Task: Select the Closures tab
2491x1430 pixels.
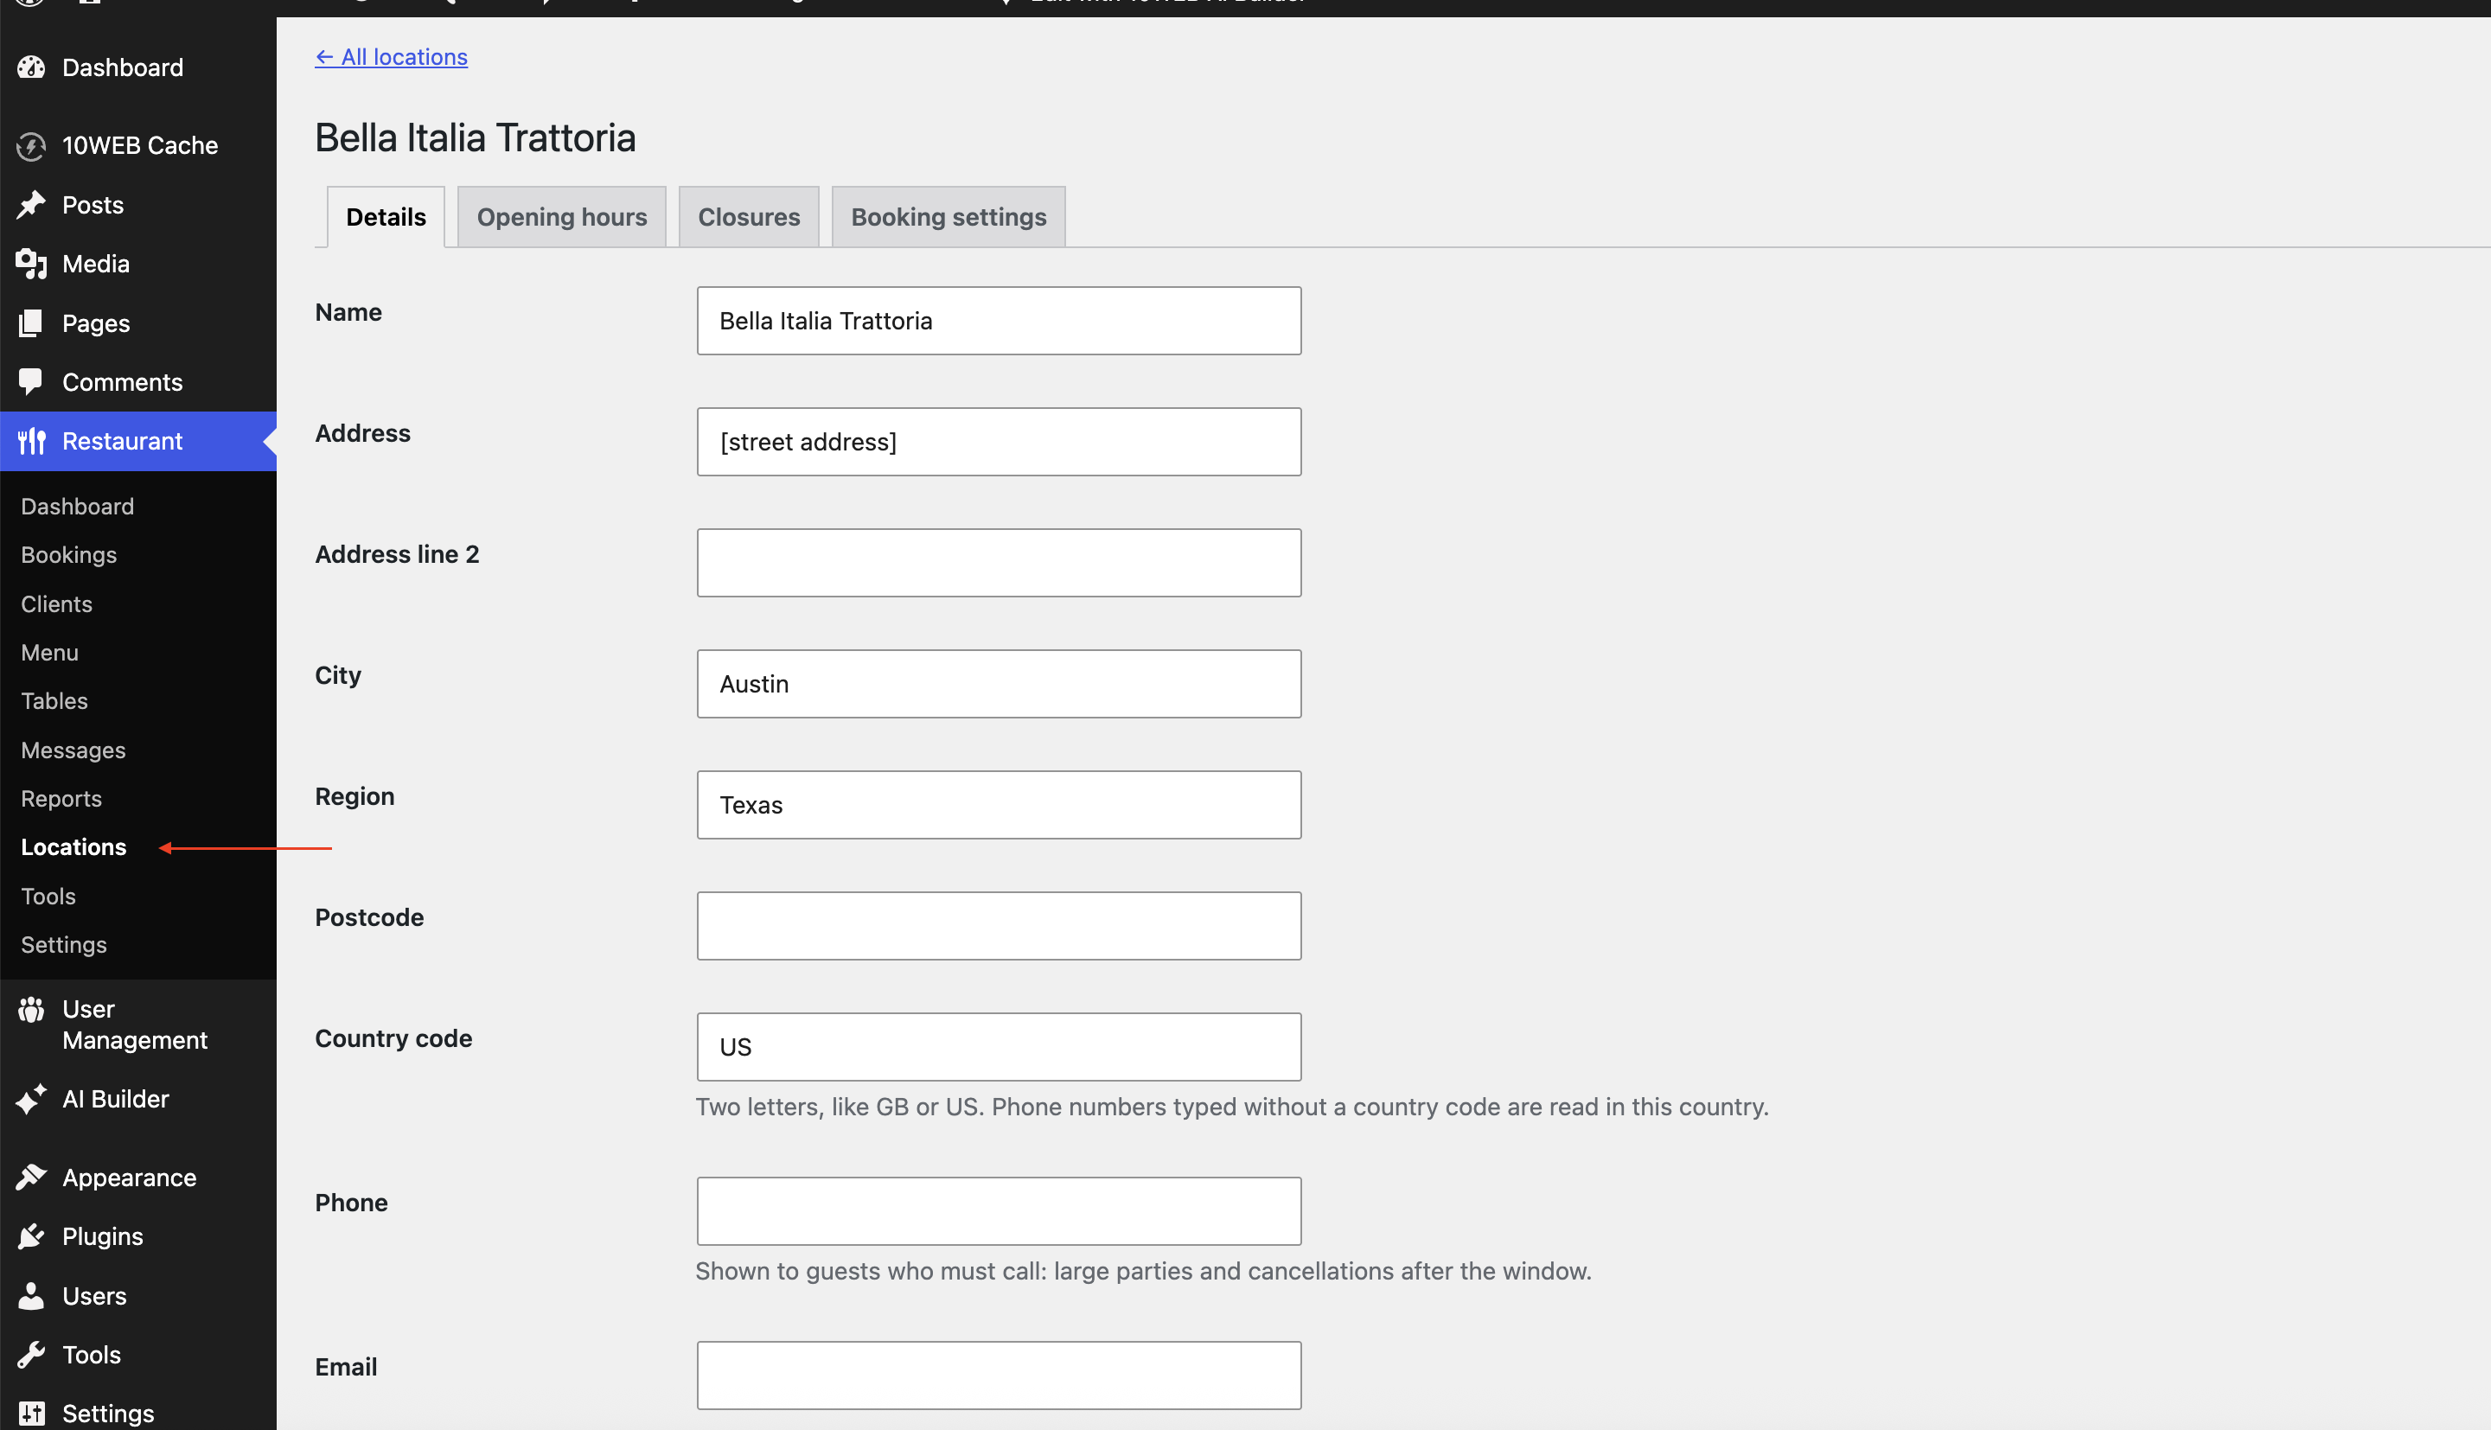Action: (749, 217)
